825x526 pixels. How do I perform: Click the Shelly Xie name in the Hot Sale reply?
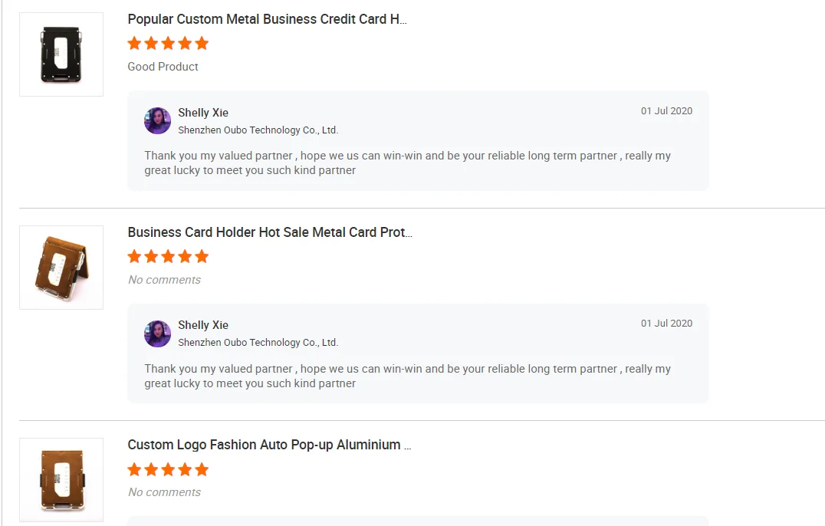(x=203, y=325)
